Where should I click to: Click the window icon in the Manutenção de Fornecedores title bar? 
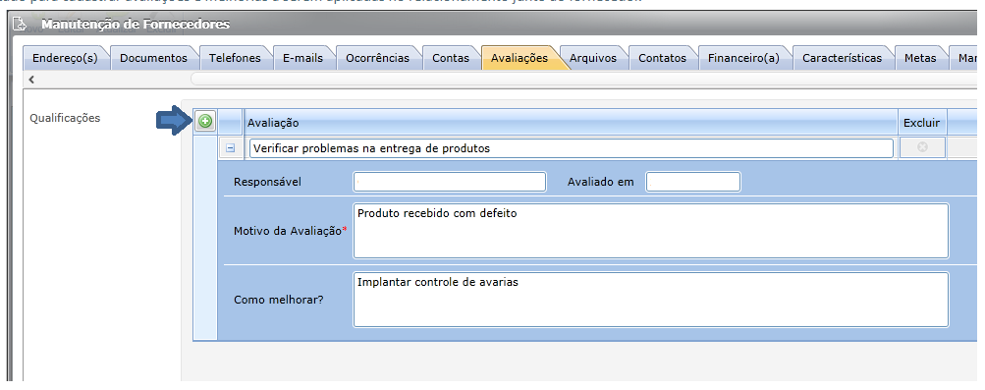(x=20, y=25)
